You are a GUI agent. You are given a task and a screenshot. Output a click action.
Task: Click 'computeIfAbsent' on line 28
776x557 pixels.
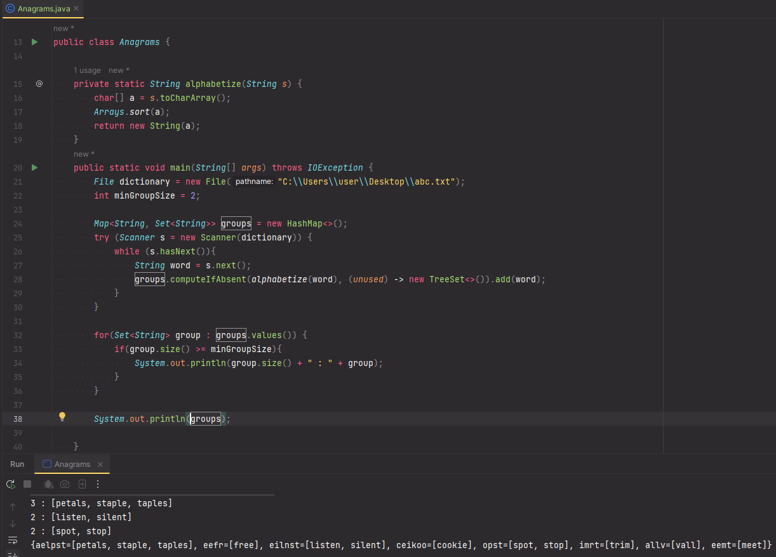[x=208, y=279]
